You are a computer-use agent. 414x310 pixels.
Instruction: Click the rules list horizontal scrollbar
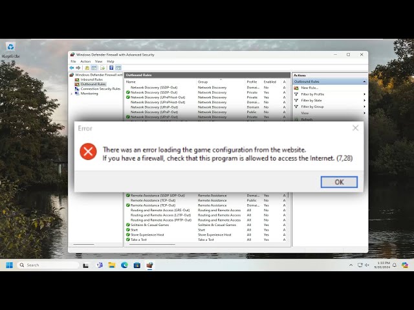point(152,244)
